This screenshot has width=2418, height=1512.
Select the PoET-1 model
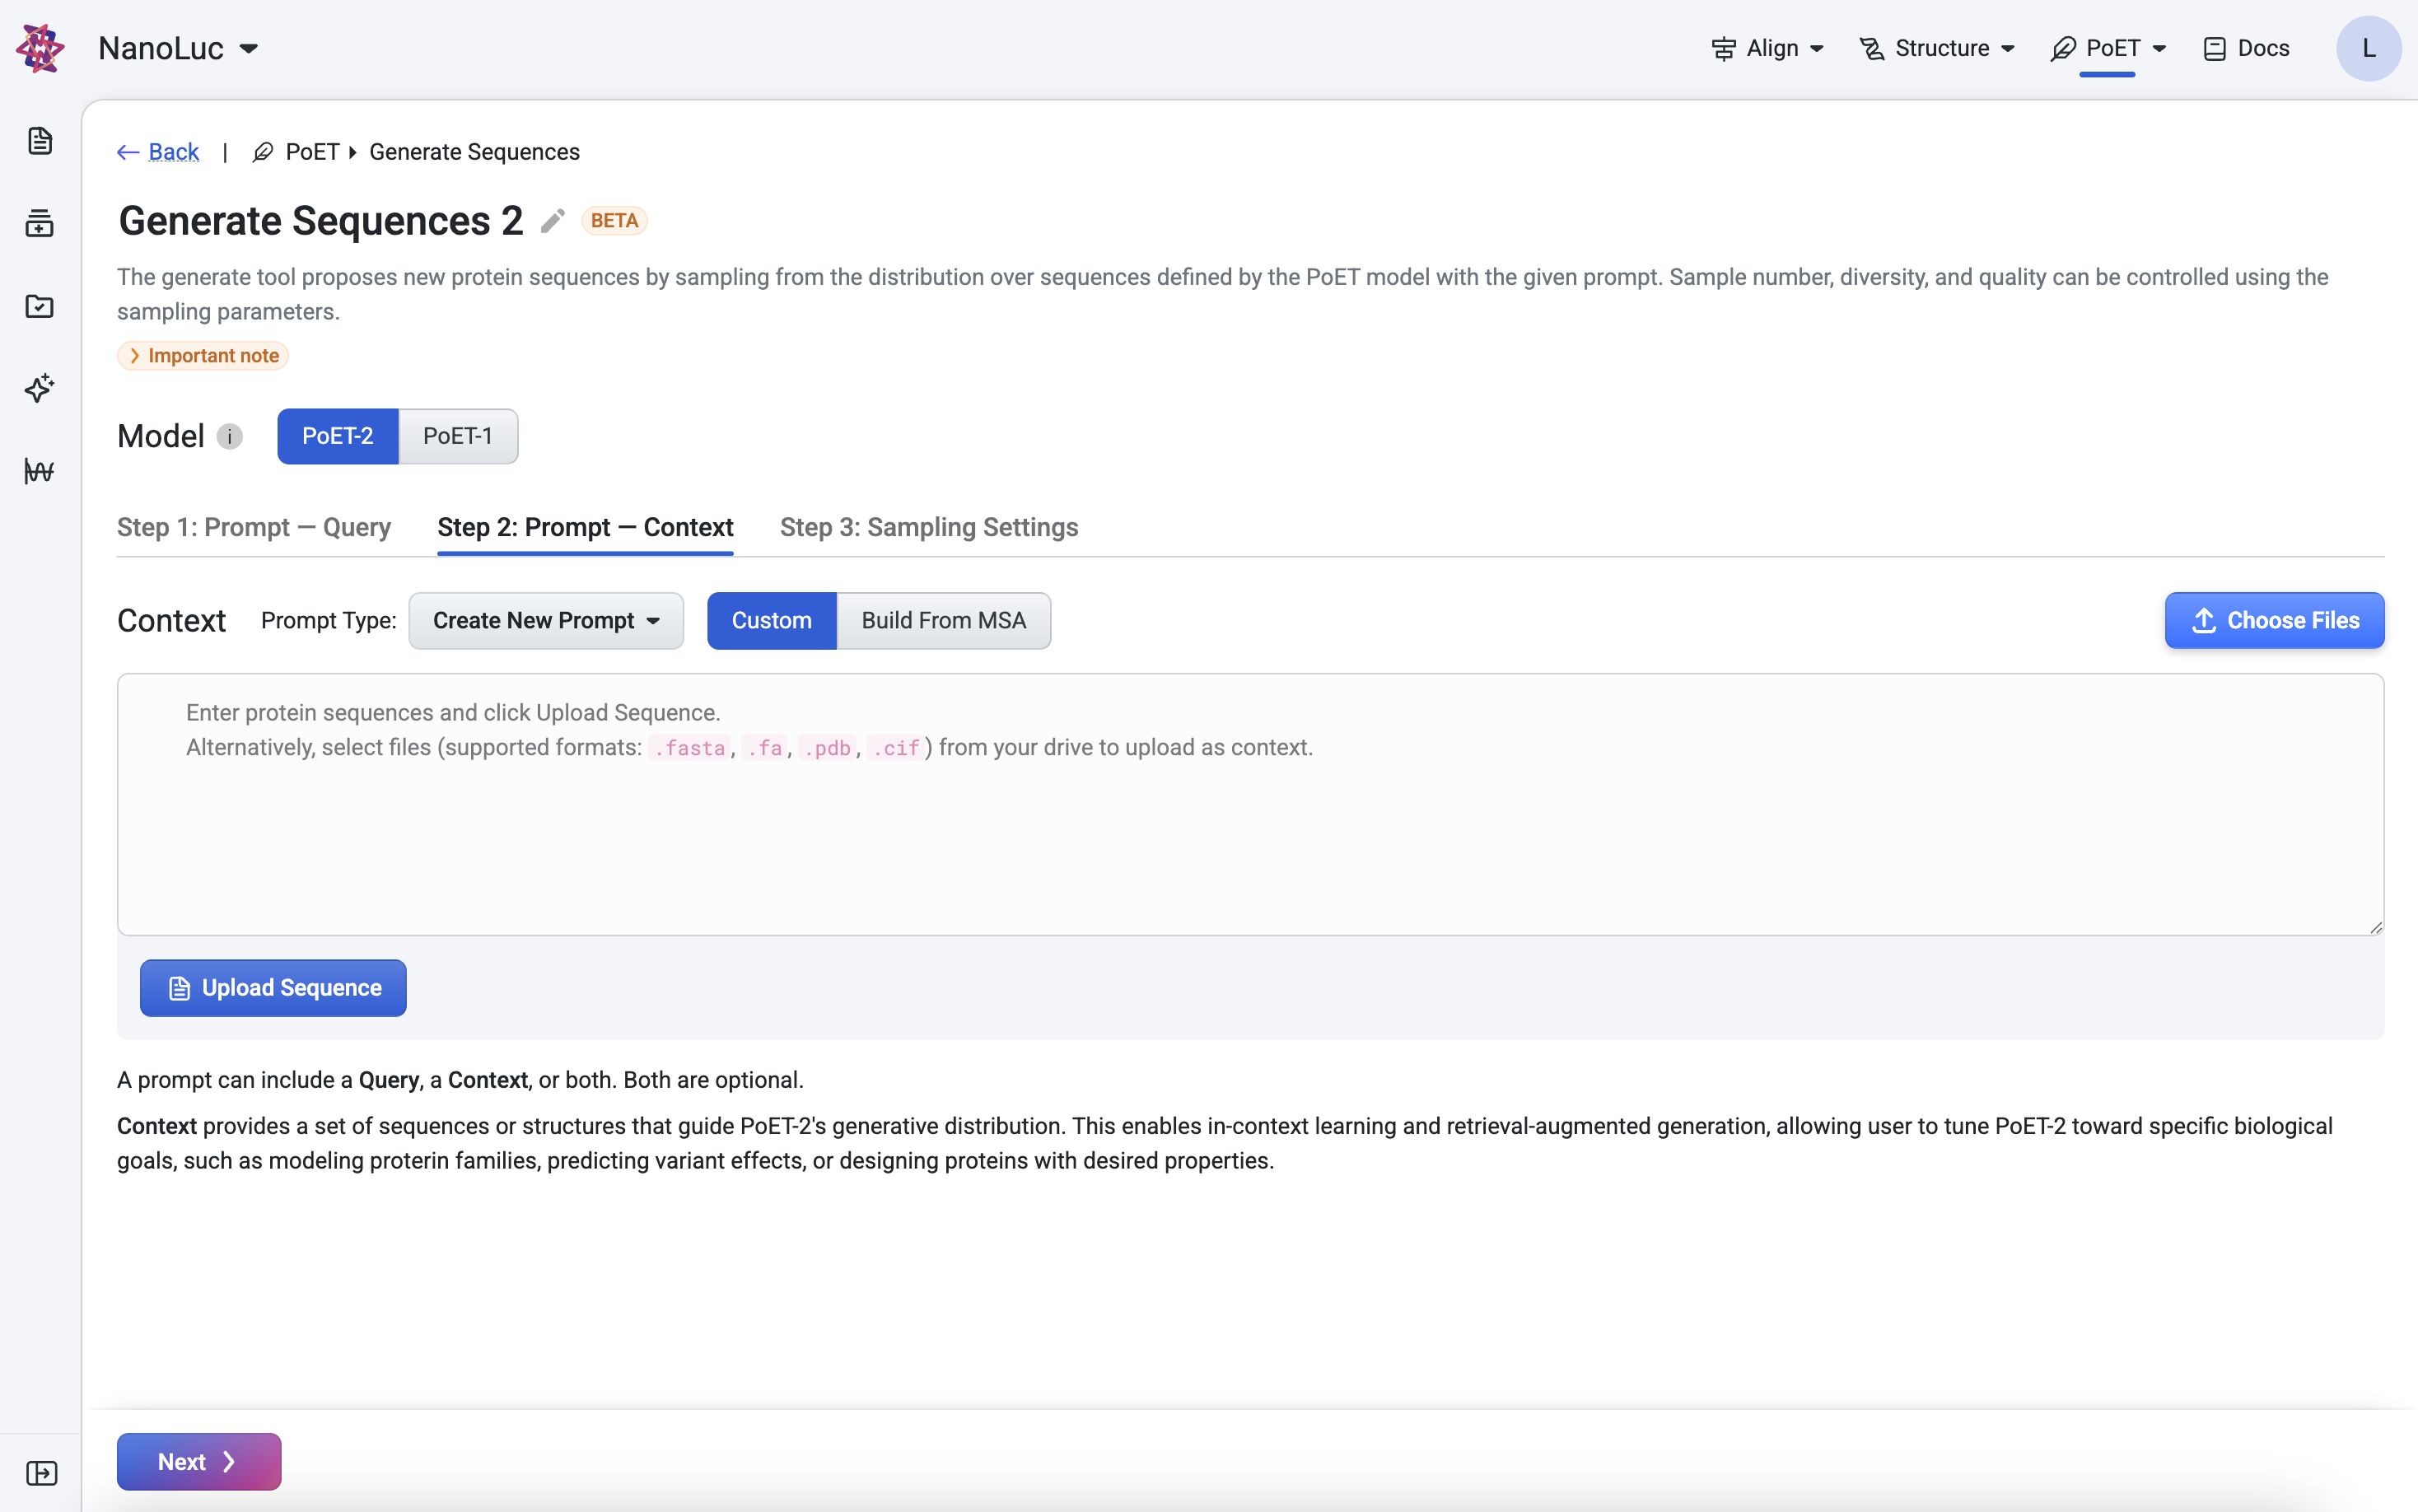(x=458, y=436)
